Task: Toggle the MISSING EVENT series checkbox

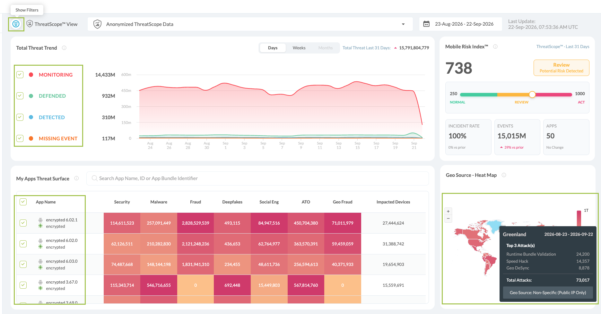Action: pyautogui.click(x=20, y=138)
